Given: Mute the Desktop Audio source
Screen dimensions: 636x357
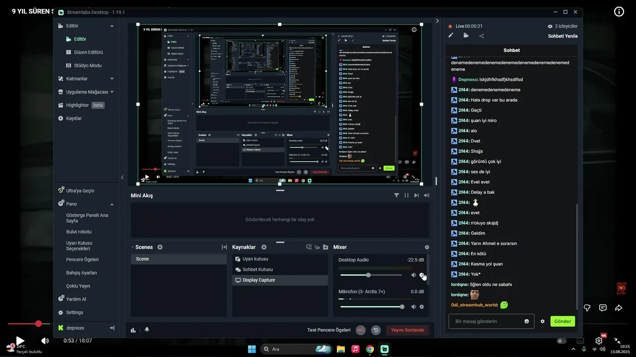Looking at the screenshot, I should click(413, 275).
